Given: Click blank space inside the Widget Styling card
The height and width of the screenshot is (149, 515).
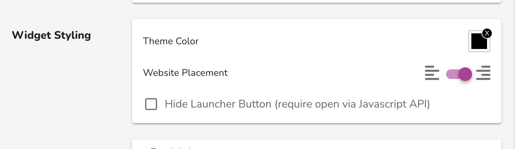Looking at the screenshot, I should coord(307,56).
